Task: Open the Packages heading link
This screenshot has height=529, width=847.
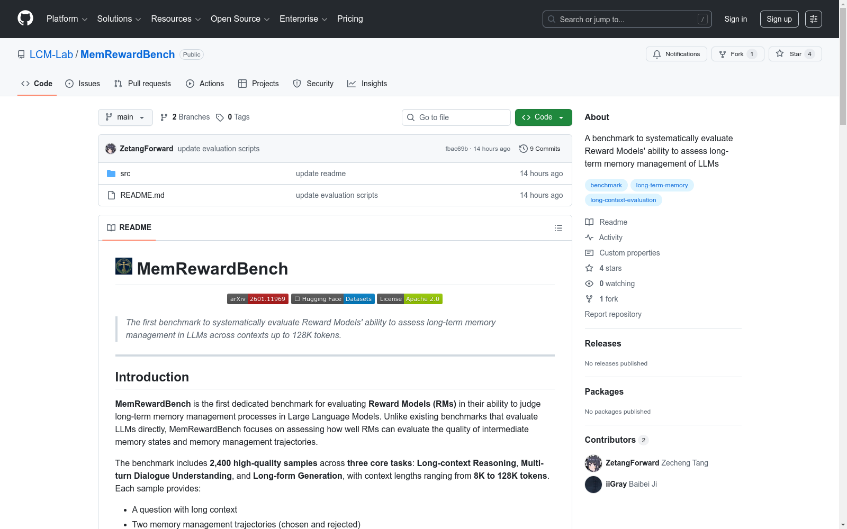Action: [x=604, y=391]
